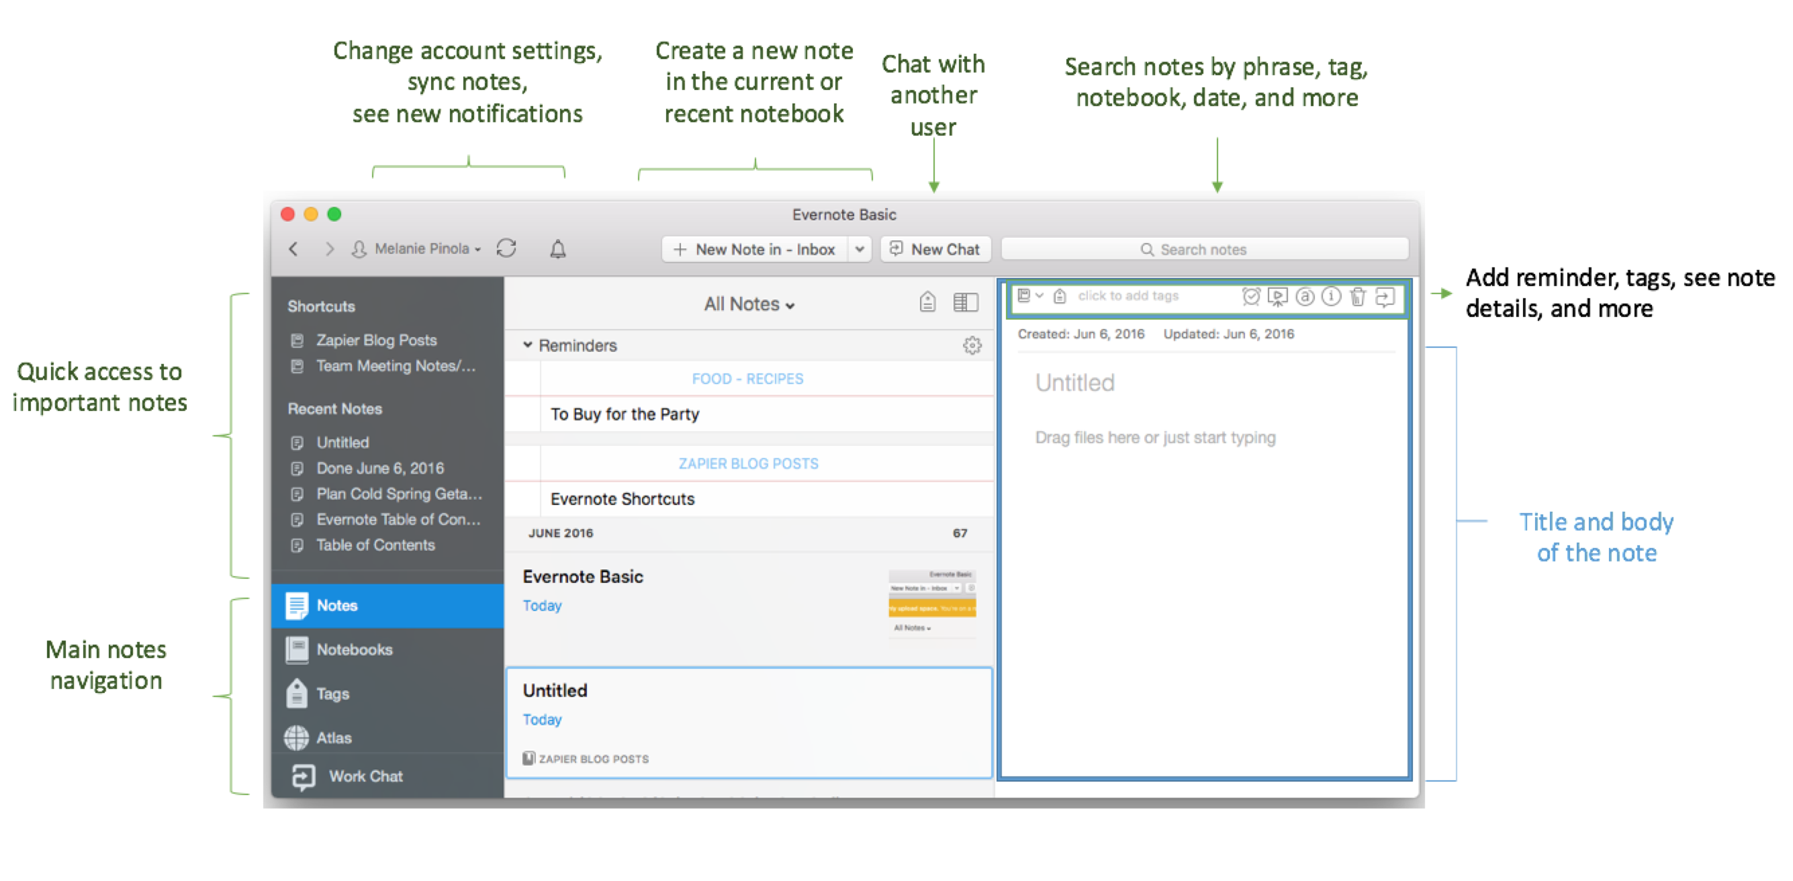Open reminders settings gear

point(972,345)
